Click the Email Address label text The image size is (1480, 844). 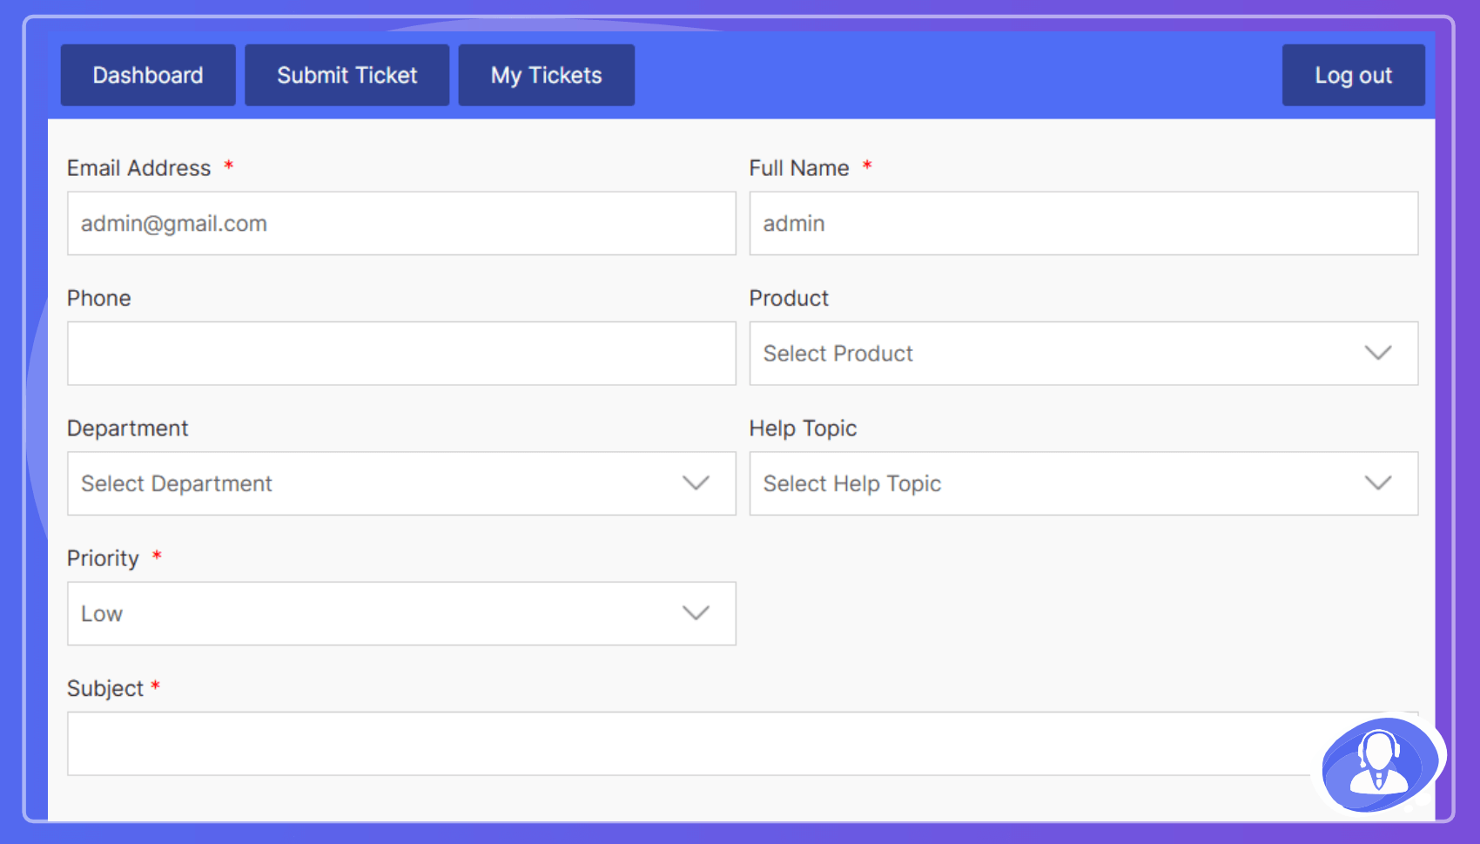[139, 168]
